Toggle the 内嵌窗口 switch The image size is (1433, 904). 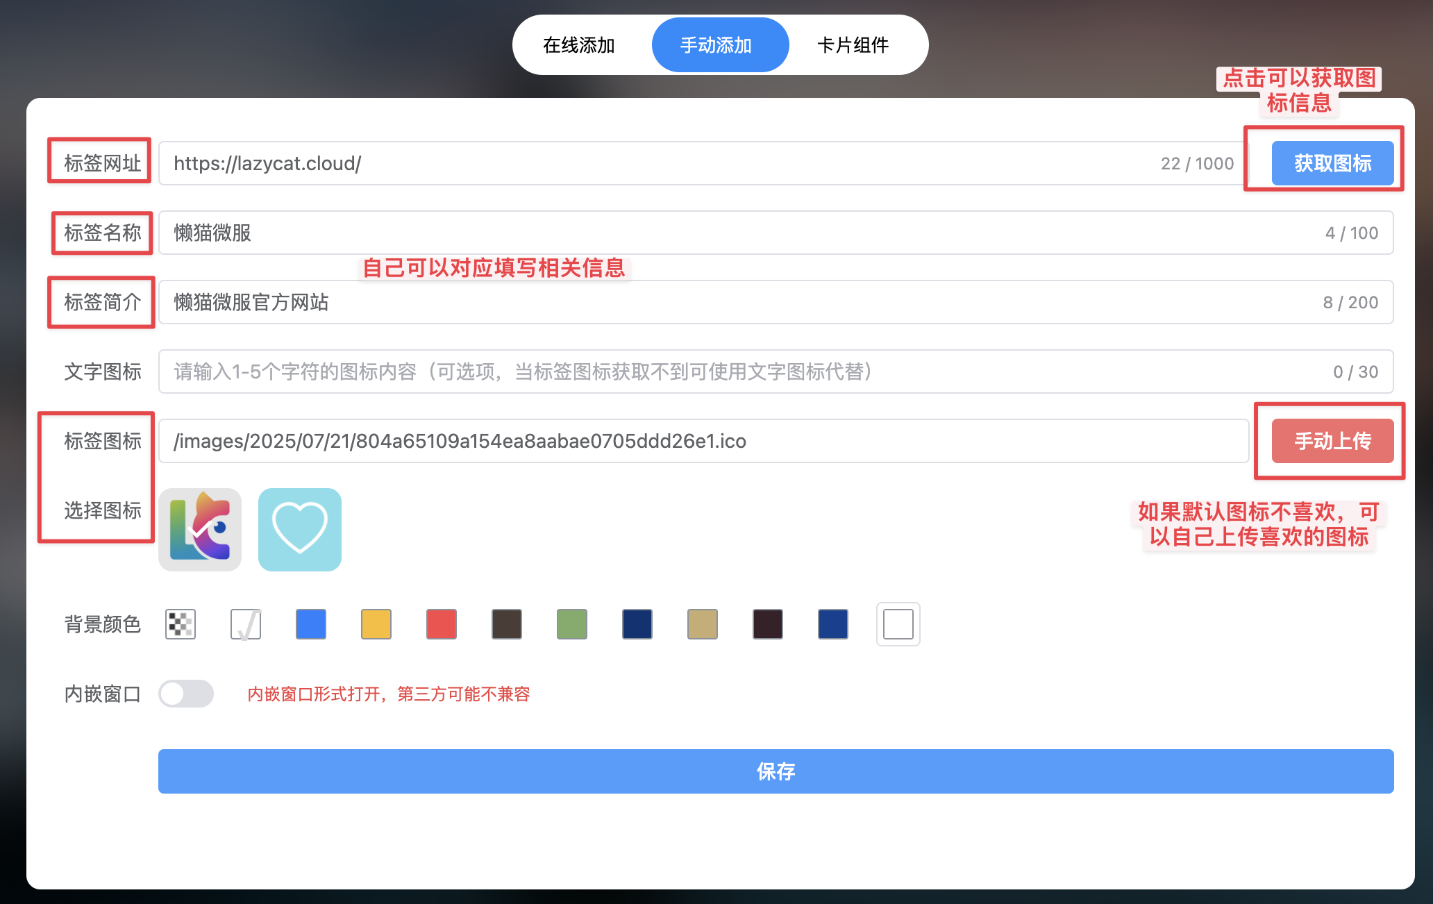coord(186,694)
